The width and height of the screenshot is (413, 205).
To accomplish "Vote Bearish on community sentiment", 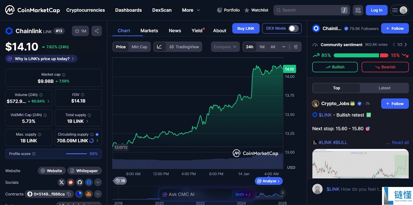I will (x=385, y=67).
